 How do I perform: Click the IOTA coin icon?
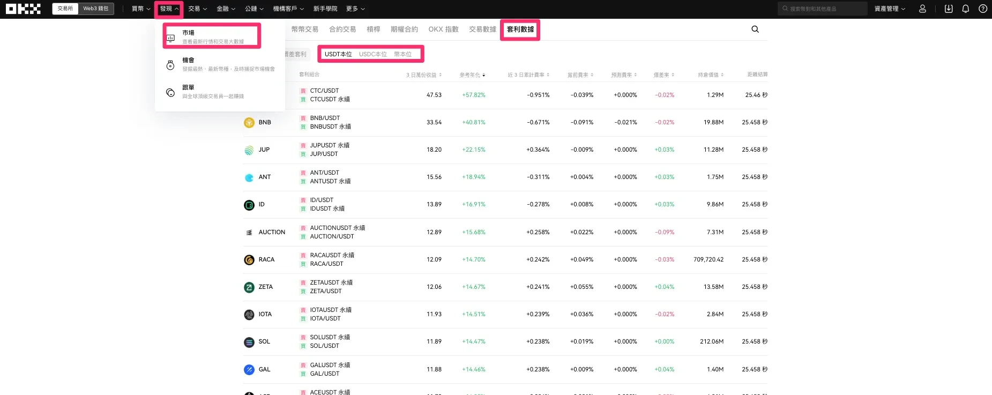(249, 315)
